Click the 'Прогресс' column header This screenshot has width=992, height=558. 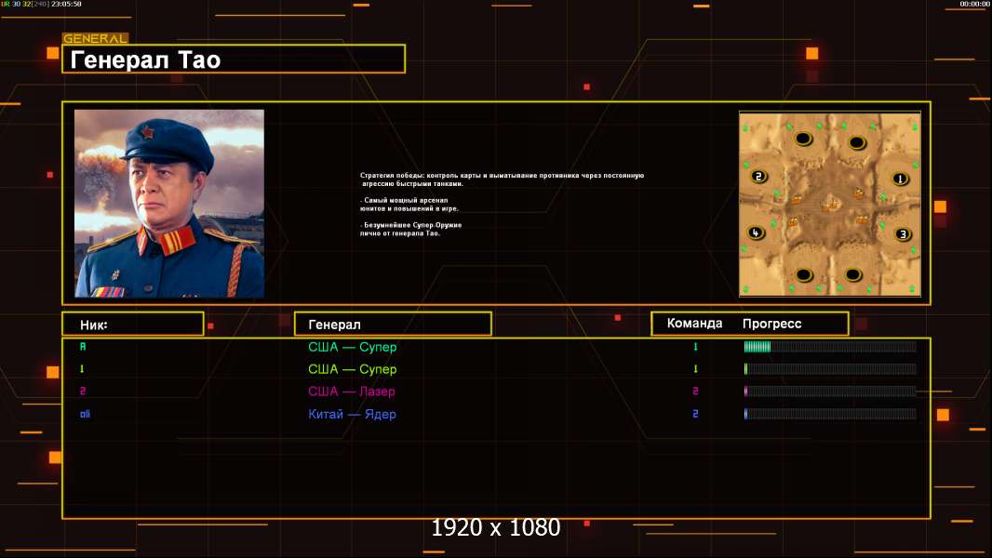tap(771, 324)
